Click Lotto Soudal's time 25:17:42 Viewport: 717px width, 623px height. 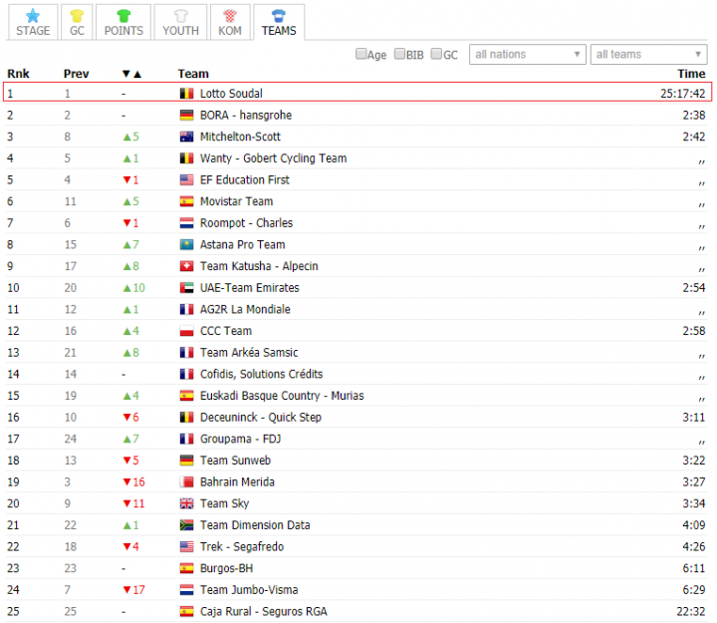(x=683, y=94)
